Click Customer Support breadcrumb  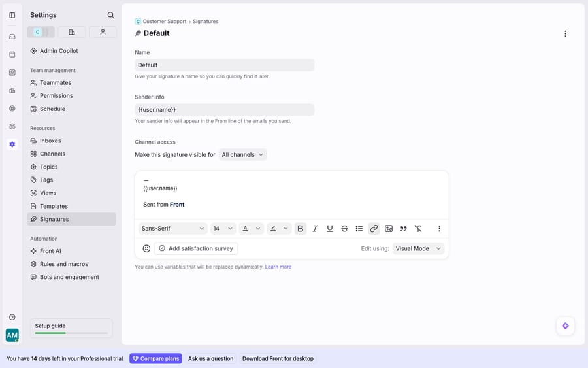tap(164, 22)
